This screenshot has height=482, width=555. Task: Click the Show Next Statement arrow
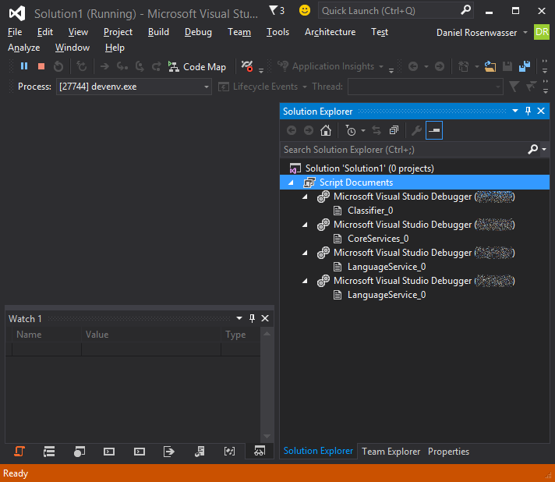point(104,66)
